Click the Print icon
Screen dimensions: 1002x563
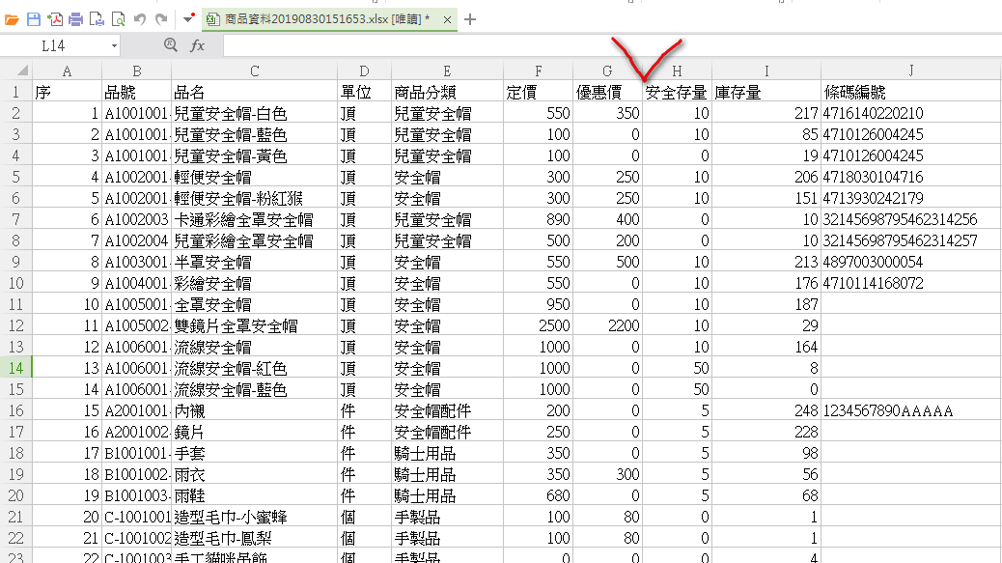coord(76,20)
